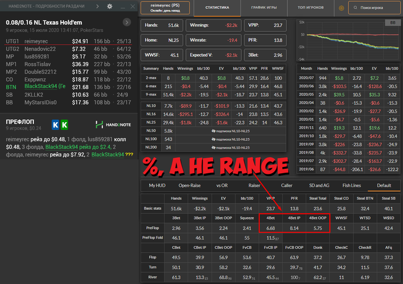Select lus859281 player row
Image resolution: width=403 pixels, height=284 pixels.
click(x=69, y=56)
